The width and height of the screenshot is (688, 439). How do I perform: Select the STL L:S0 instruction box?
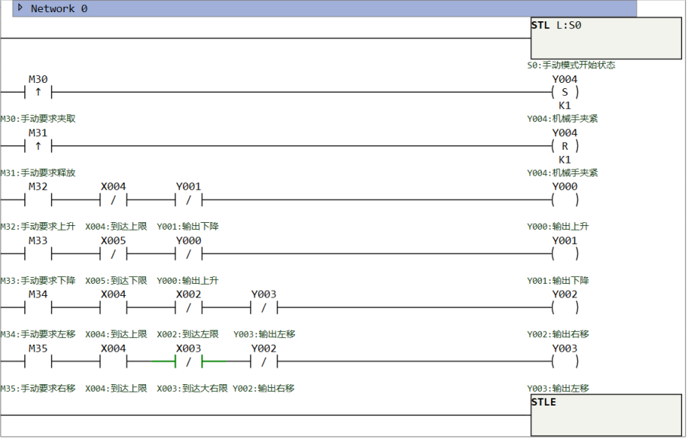coord(605,38)
